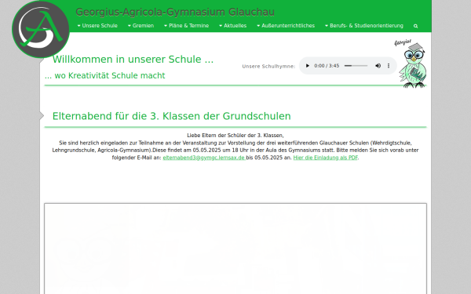This screenshot has height=294, width=471.
Task: Play the Schulhymne audio
Action: [307, 66]
